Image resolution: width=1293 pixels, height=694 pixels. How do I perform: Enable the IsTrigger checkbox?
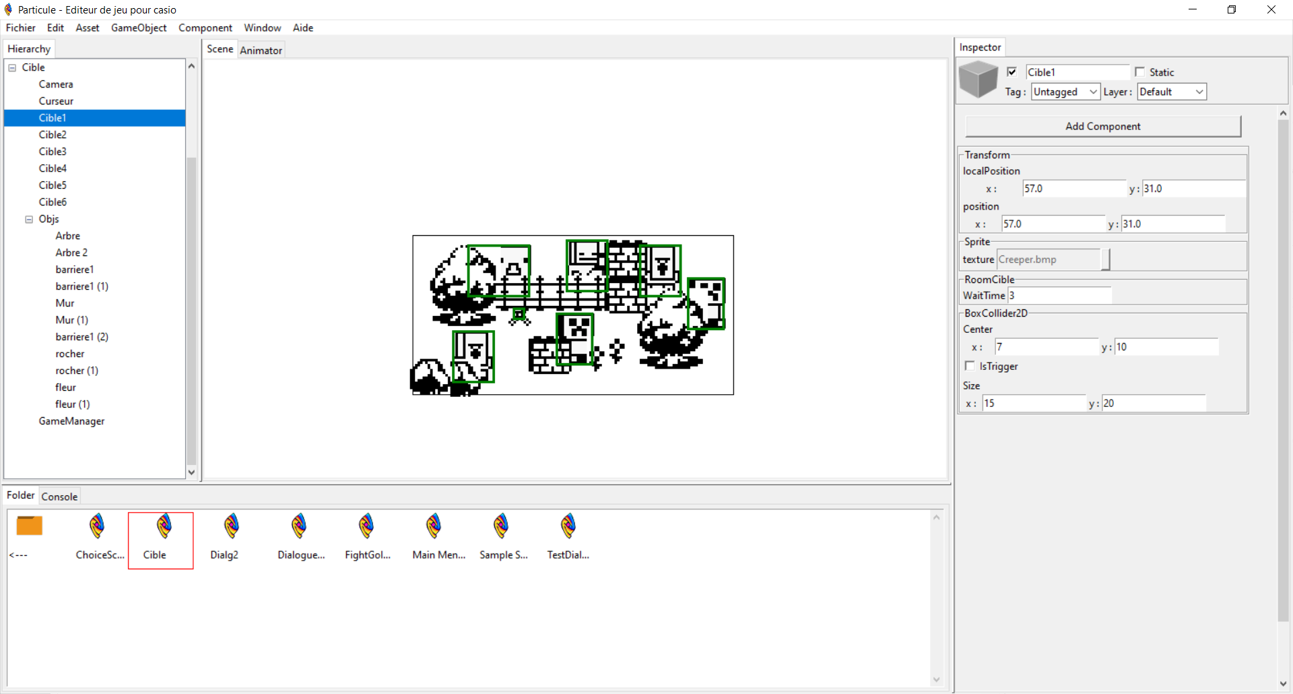tap(970, 366)
